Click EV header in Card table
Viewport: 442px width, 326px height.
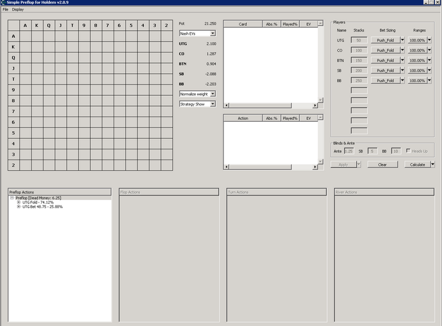click(x=308, y=24)
